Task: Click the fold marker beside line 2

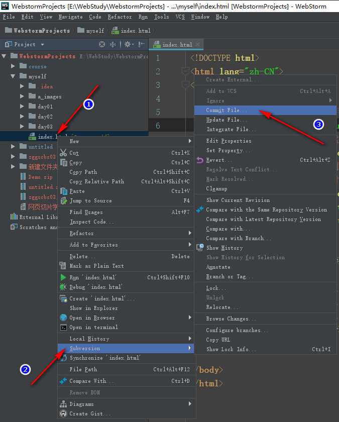Action: coord(185,71)
